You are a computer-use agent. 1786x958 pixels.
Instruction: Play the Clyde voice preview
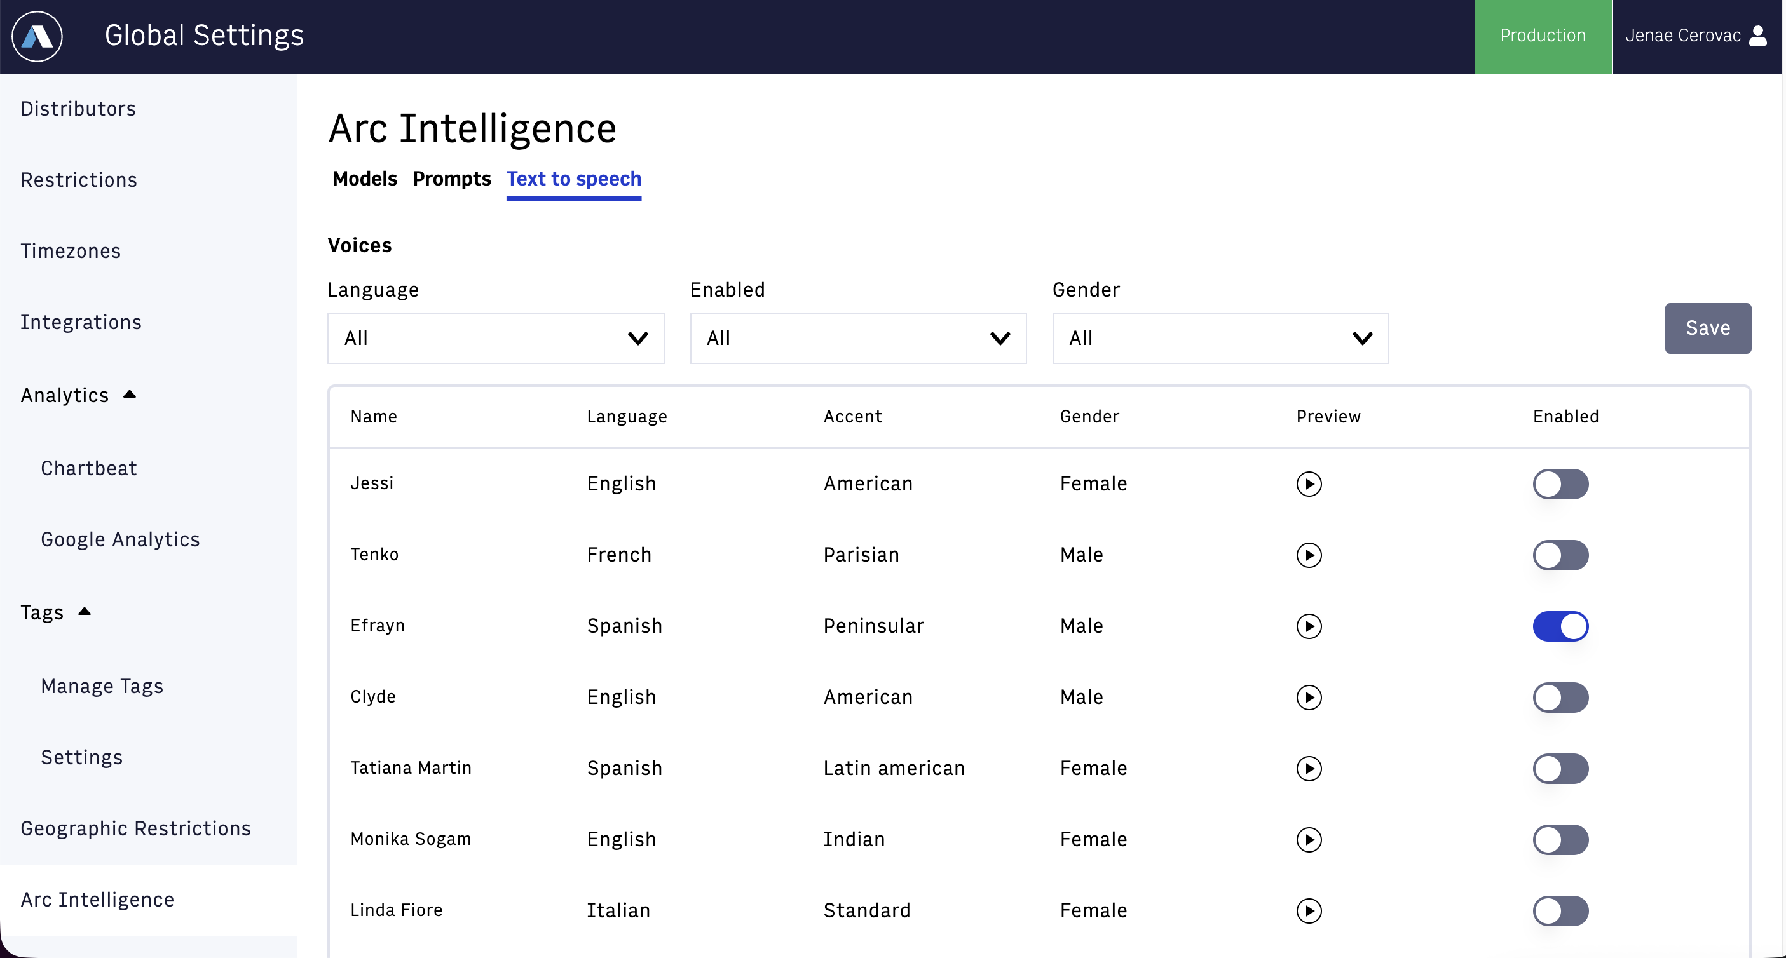pos(1308,698)
